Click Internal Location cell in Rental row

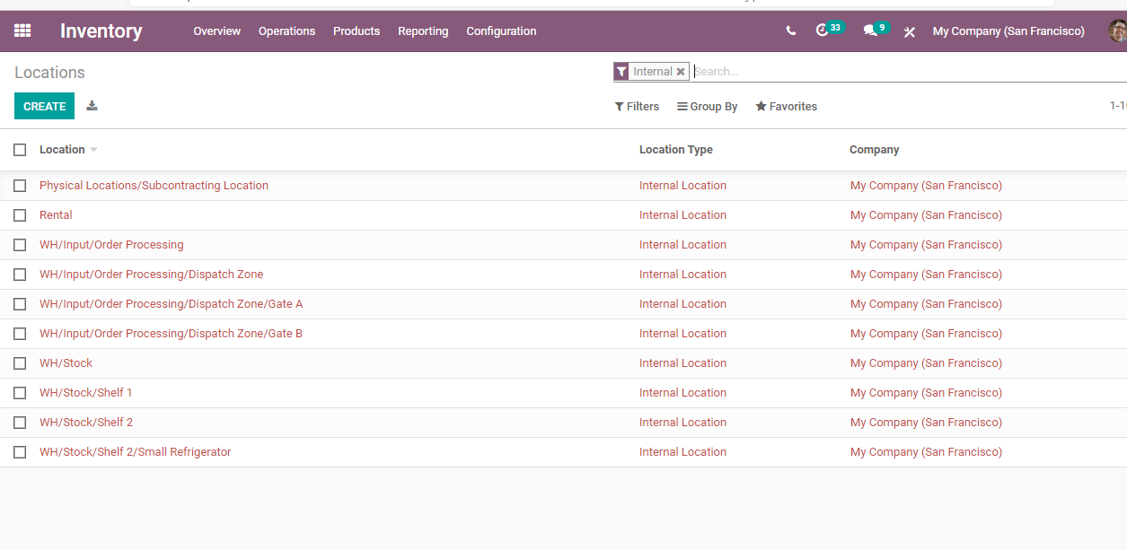(682, 215)
